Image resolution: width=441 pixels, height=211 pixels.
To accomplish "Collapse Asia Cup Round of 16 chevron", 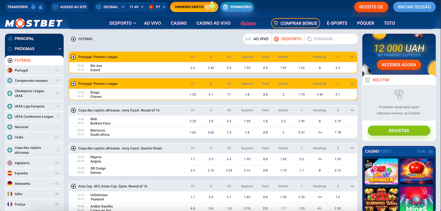I will [352, 186].
